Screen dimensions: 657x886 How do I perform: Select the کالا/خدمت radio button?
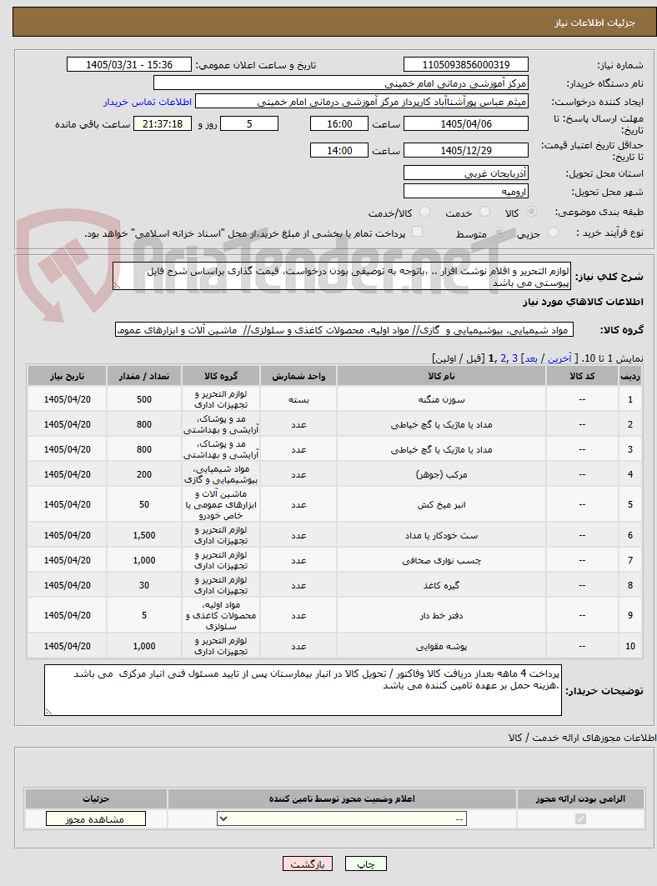tap(424, 212)
